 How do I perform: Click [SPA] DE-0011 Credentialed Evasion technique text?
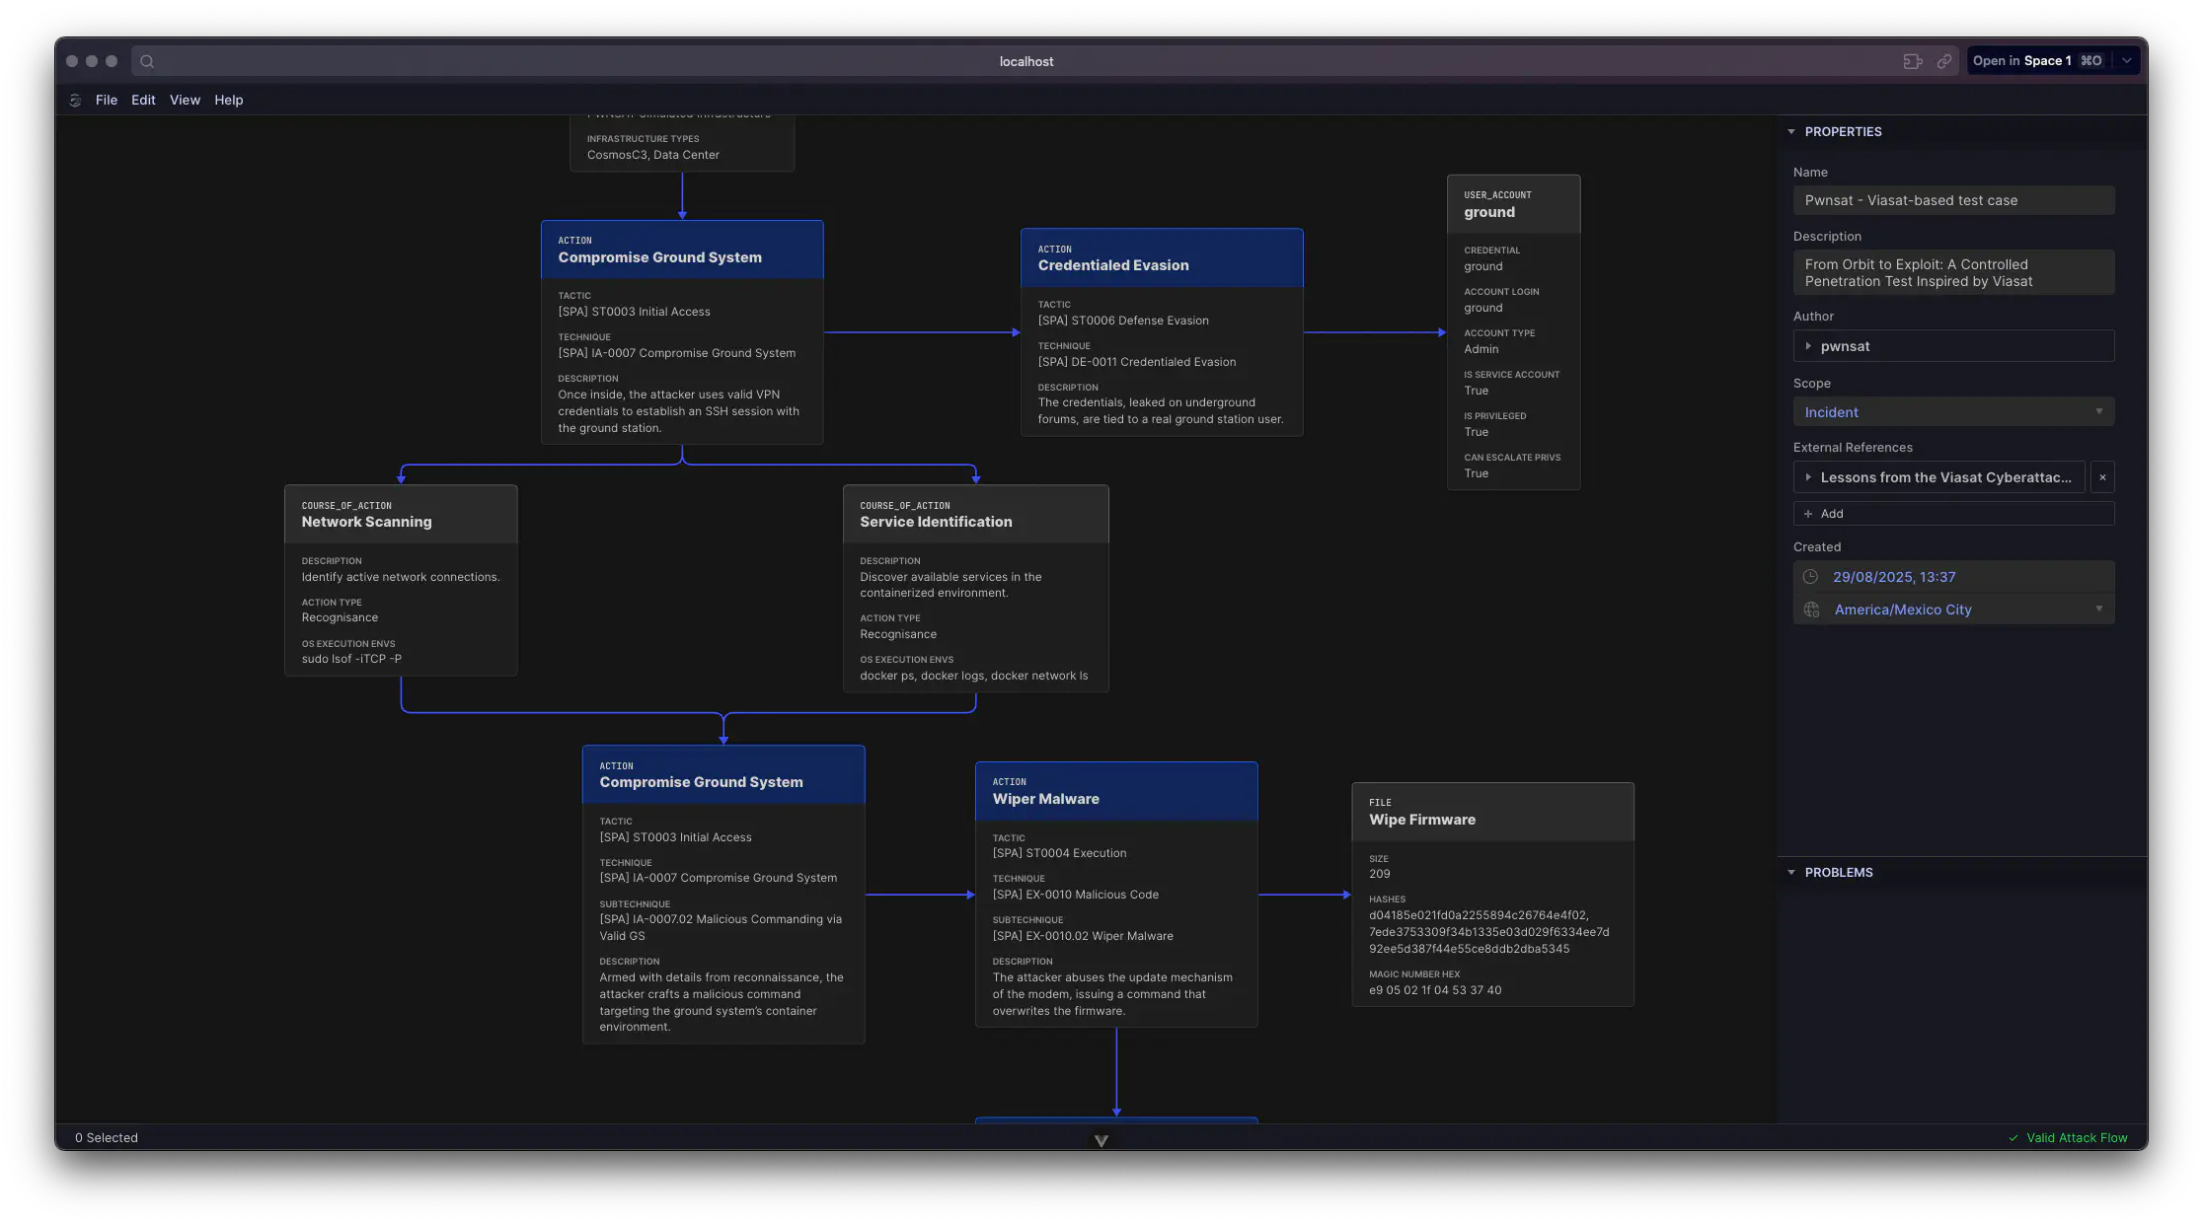[x=1137, y=362]
